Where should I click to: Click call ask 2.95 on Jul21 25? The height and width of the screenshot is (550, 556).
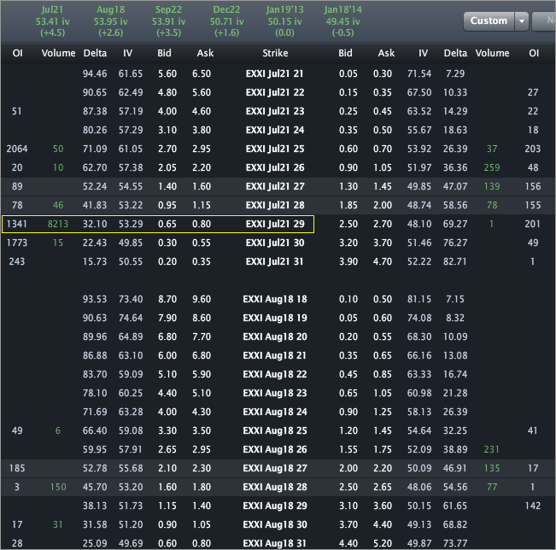click(x=202, y=149)
